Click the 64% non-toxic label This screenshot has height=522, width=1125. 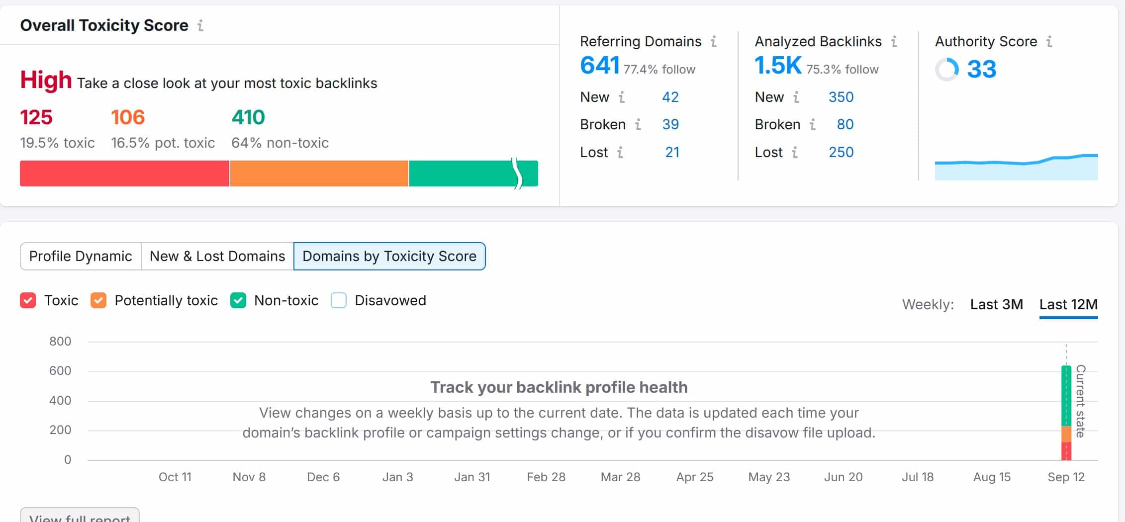coord(280,143)
